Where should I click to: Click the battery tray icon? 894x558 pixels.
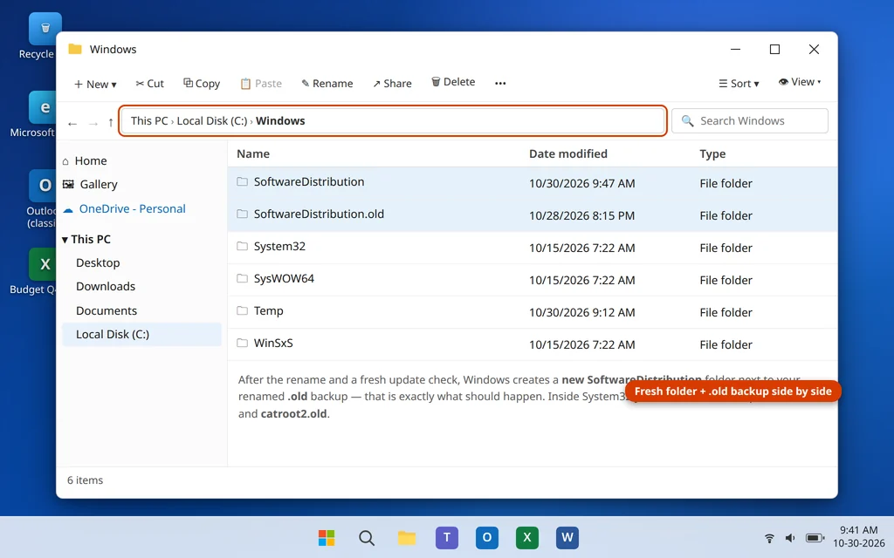[815, 538]
